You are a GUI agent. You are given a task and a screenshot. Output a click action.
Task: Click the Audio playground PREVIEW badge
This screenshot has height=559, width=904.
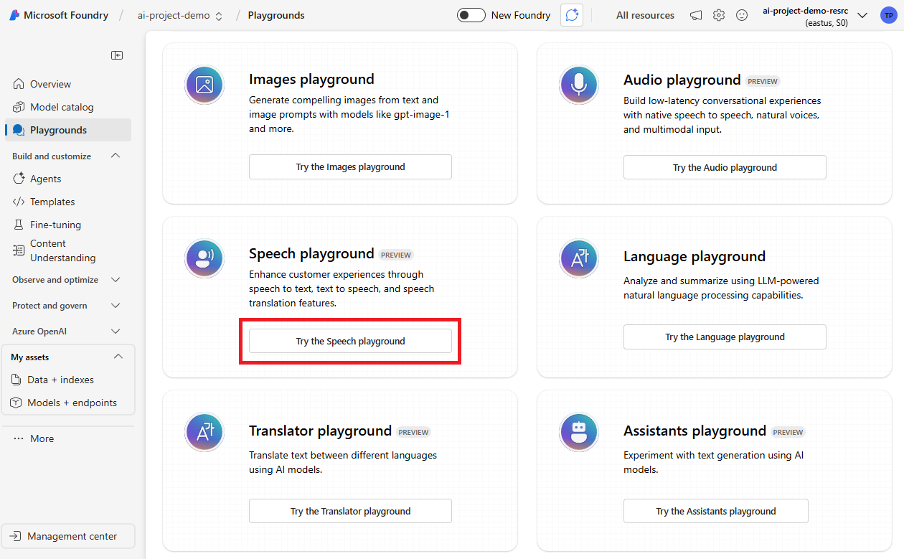point(763,81)
